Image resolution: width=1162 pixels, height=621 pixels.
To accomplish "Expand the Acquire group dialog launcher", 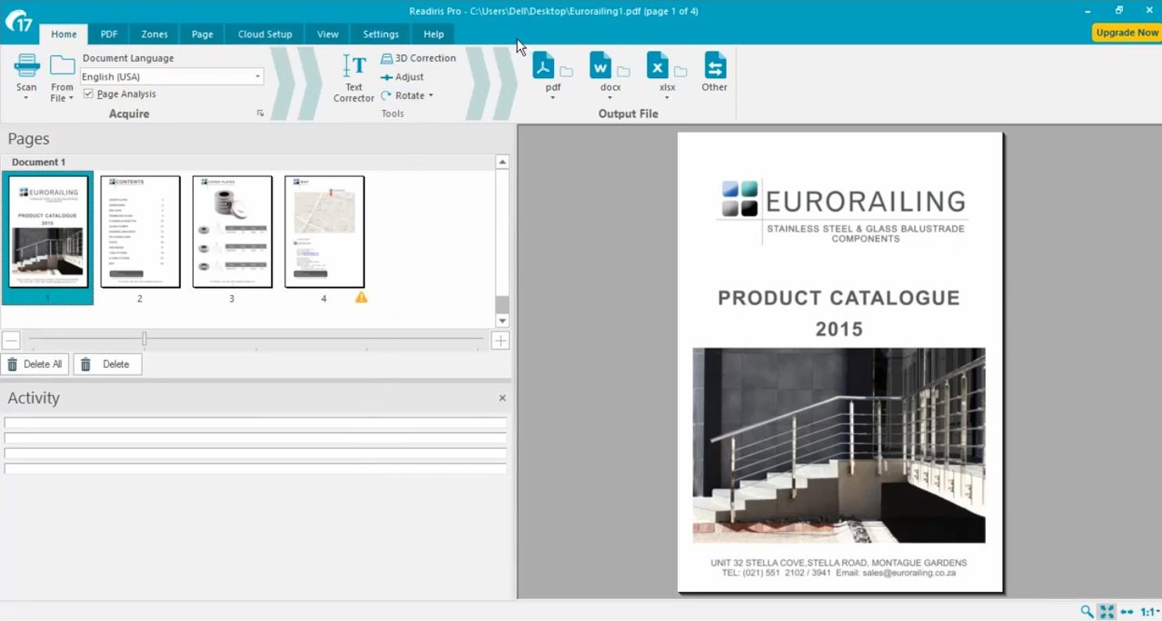I will 260,114.
